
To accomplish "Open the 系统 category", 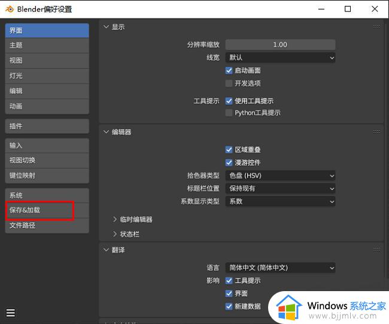I will pos(47,195).
